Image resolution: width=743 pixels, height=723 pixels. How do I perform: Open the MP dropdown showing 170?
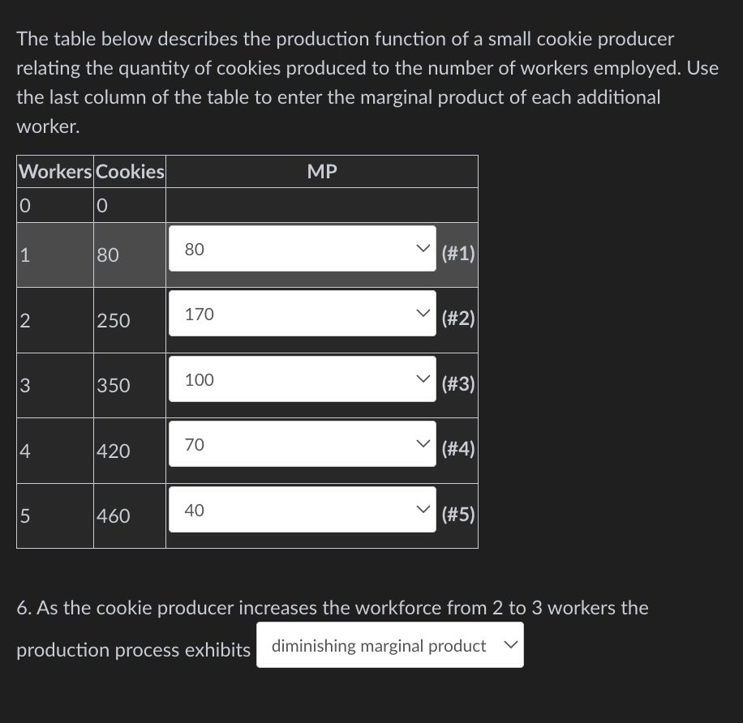(302, 314)
